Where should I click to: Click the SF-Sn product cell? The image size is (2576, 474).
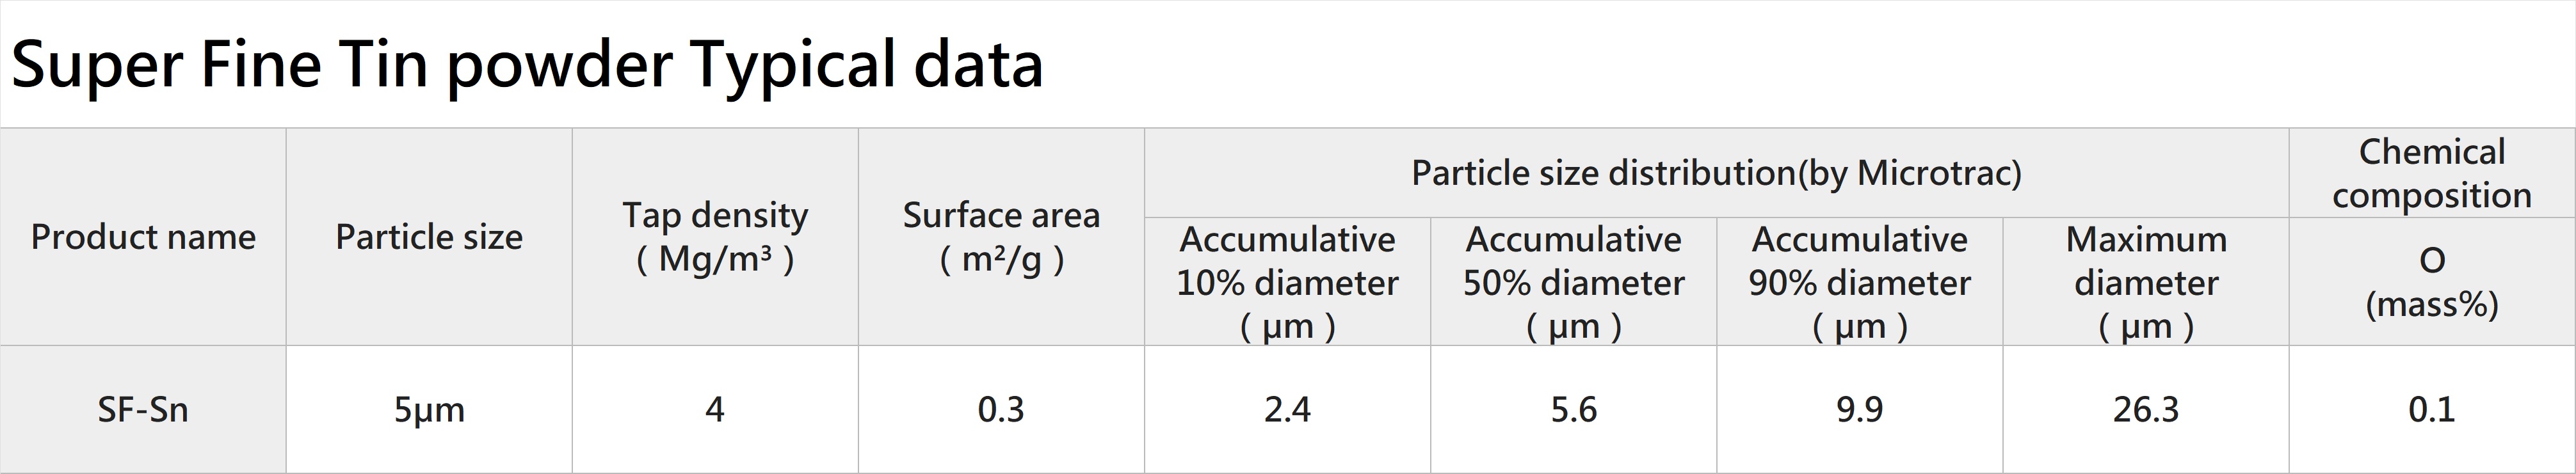pos(143,410)
